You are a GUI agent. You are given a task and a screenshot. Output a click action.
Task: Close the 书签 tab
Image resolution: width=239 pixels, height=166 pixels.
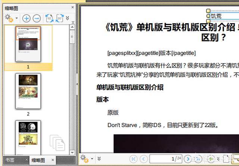click(x=27, y=159)
